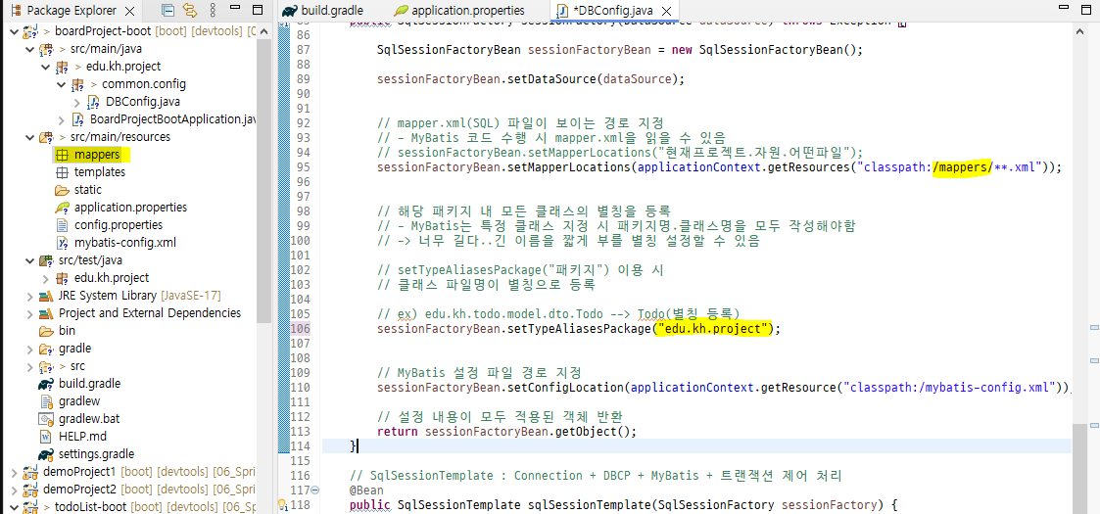Click the static folder icon

[x=62, y=190]
